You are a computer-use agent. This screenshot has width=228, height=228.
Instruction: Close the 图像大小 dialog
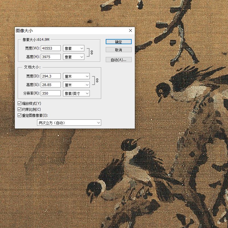pos(131,30)
